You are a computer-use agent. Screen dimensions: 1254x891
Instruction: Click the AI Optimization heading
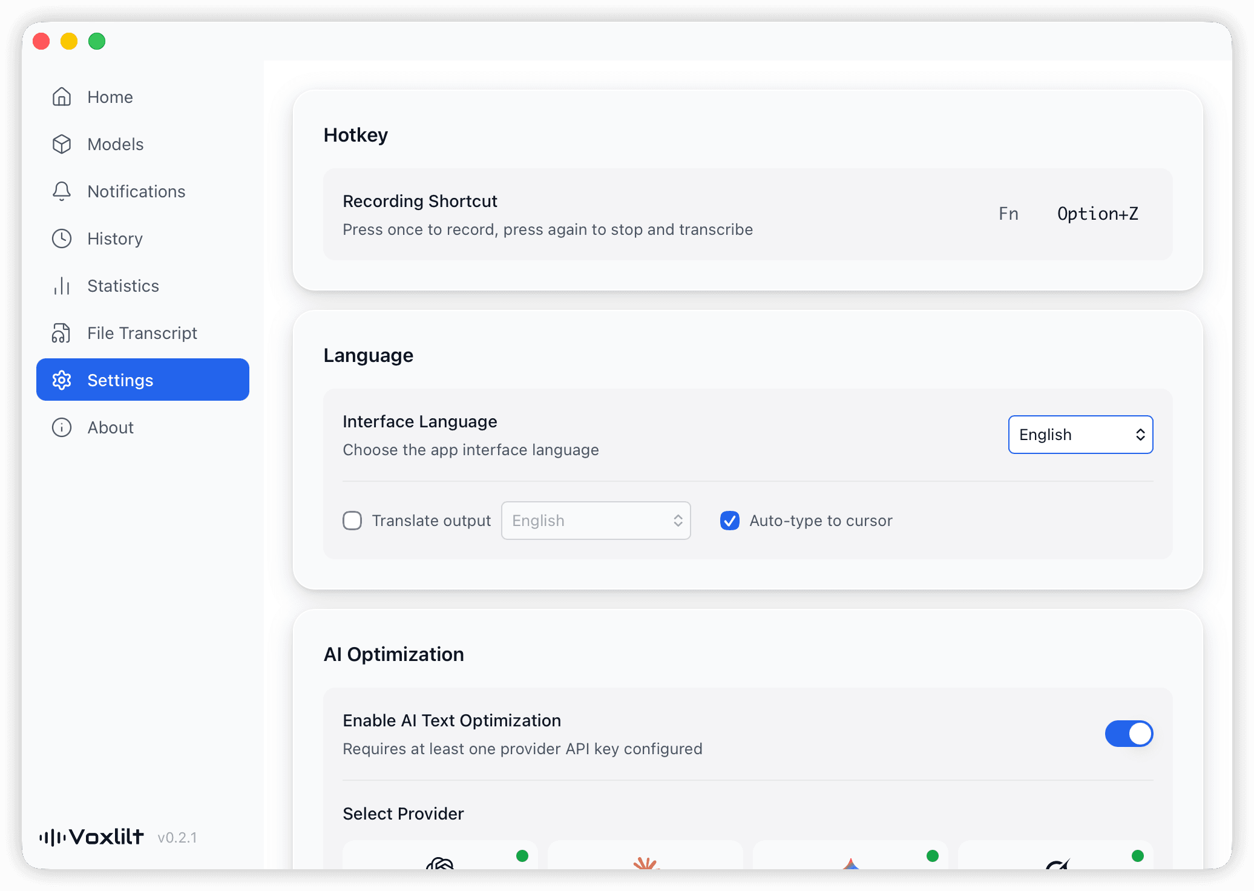[x=394, y=654]
